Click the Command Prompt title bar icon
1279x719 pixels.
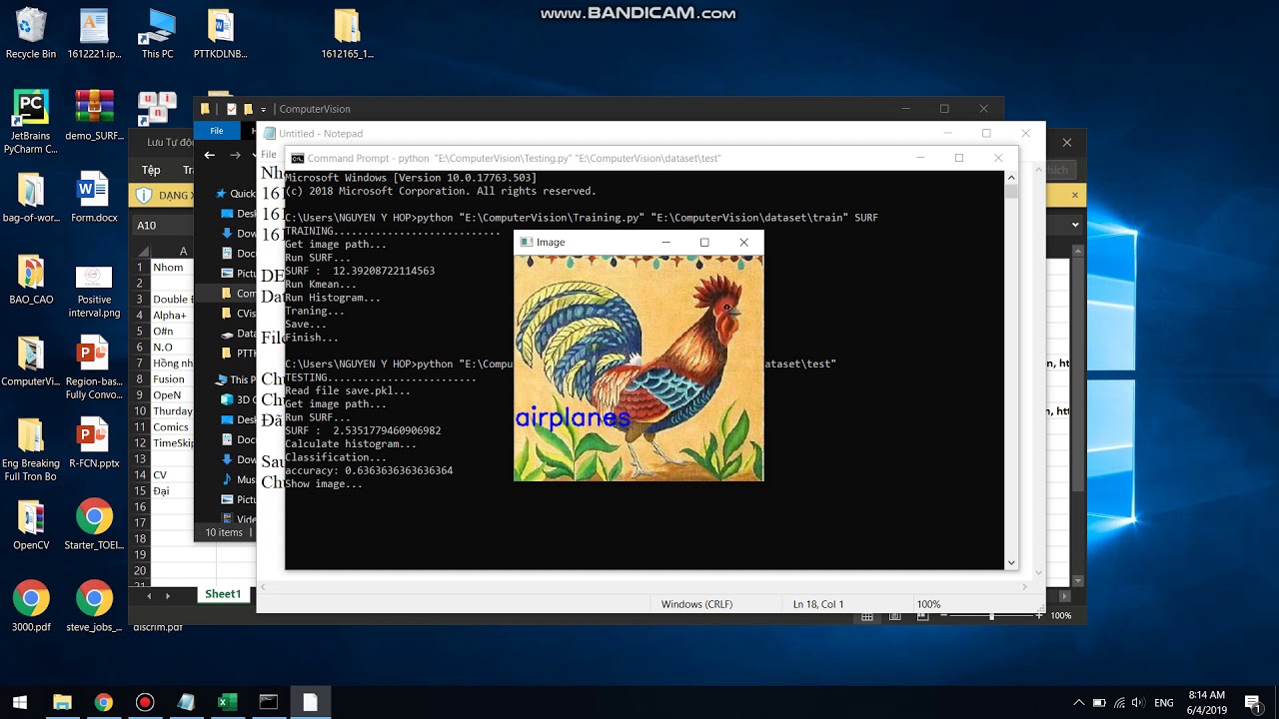point(297,158)
